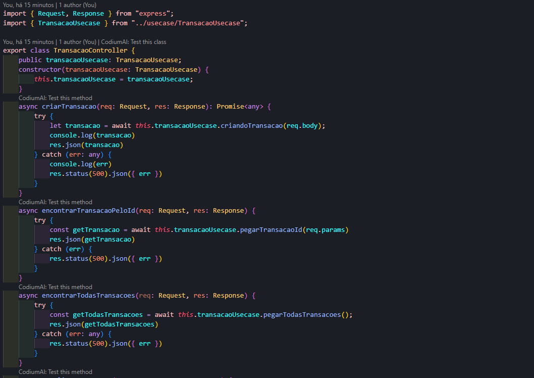Click the criandoTransacao method call
Viewport: 534px width, 378px height.
click(x=252, y=126)
